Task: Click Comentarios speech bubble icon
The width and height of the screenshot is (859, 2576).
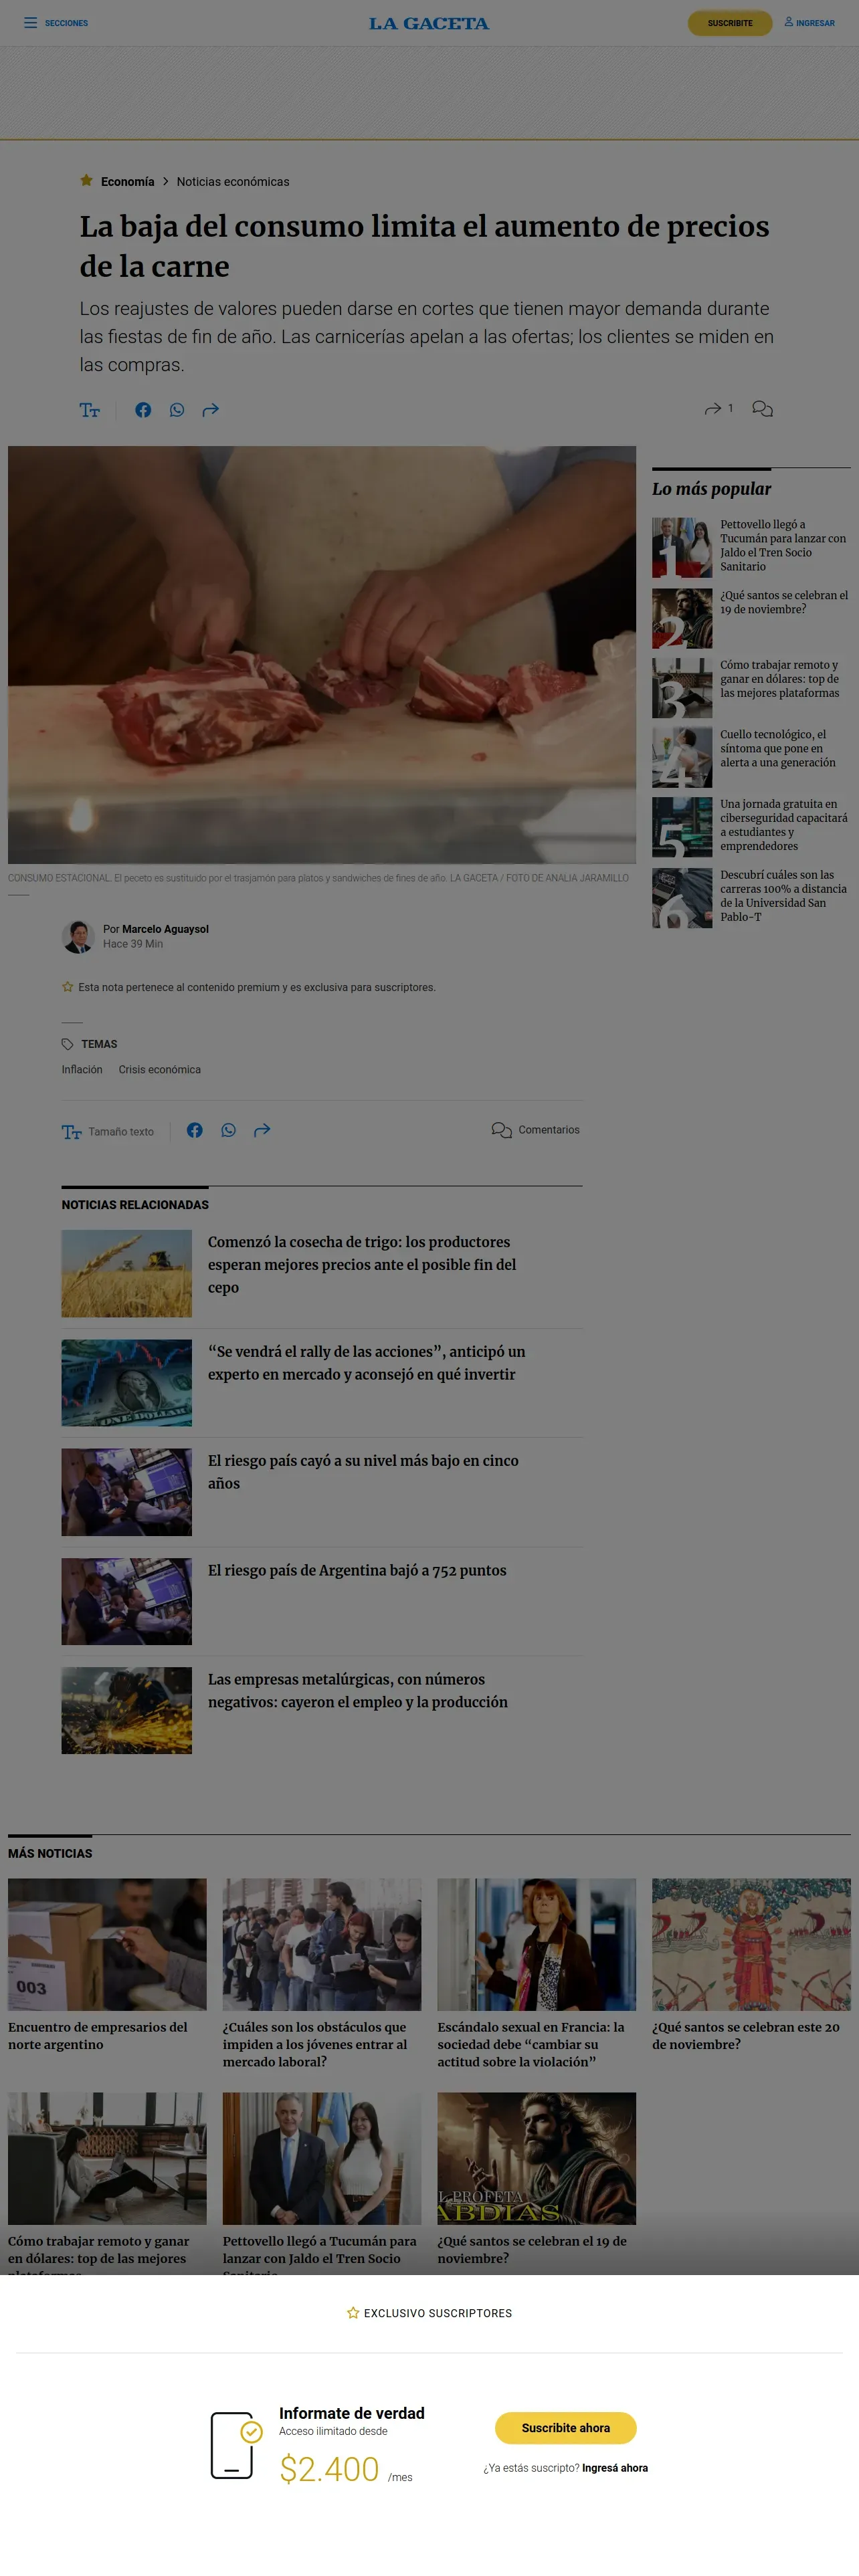Action: (501, 1130)
